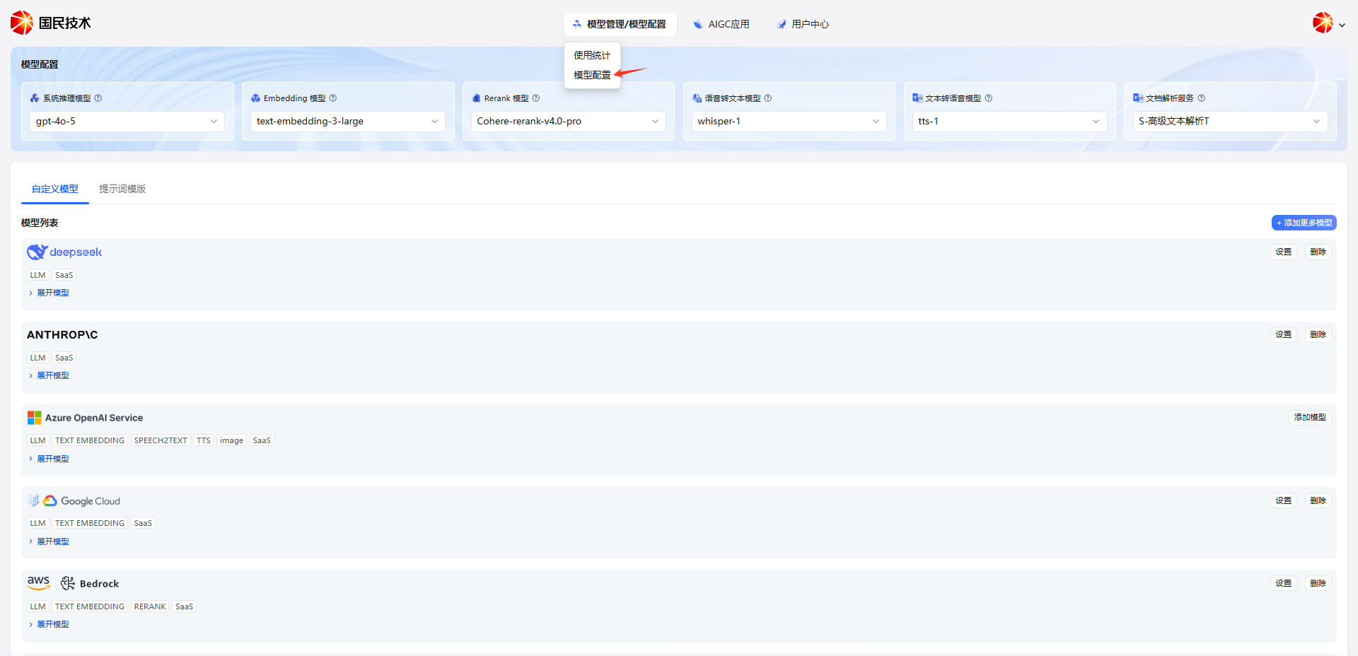Click the 添加更多模型 button
1358x656 pixels.
click(1304, 223)
